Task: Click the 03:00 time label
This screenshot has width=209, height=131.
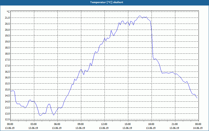Action: pyautogui.click(x=33, y=124)
